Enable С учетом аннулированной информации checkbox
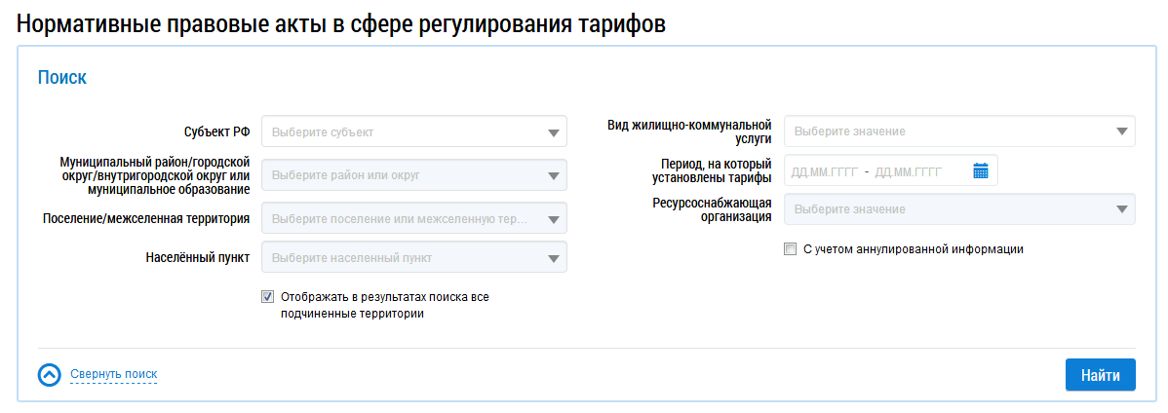Viewport: 1168px width, 413px height. pyautogui.click(x=791, y=249)
